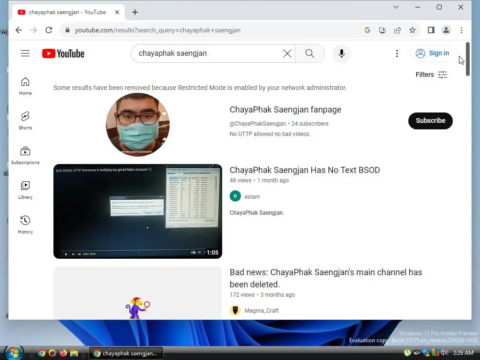Click the eslam channel avatar

[x=235, y=196]
